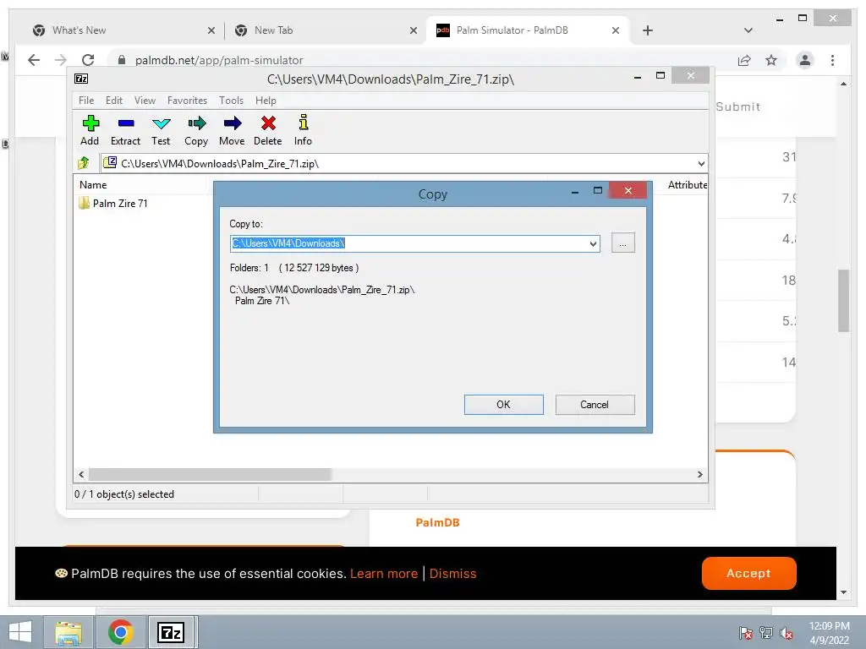Viewport: 866px width, 649px height.
Task: Open the View menu
Action: (x=145, y=101)
